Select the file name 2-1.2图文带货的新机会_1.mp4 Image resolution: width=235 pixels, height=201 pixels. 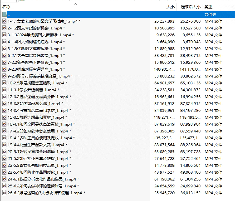(35, 28)
